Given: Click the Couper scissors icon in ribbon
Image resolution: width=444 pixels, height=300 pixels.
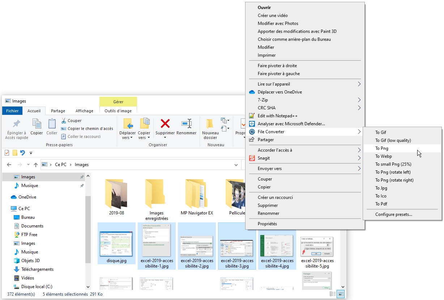Looking at the screenshot, I should [x=64, y=121].
